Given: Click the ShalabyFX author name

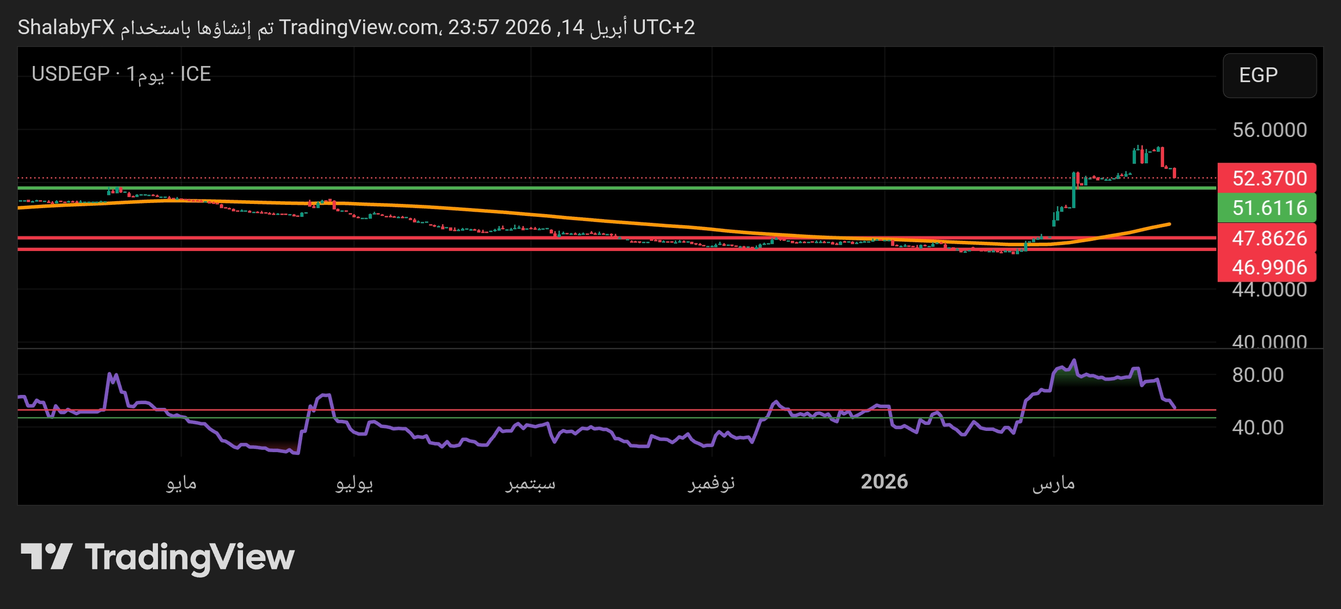Looking at the screenshot, I should coord(66,27).
